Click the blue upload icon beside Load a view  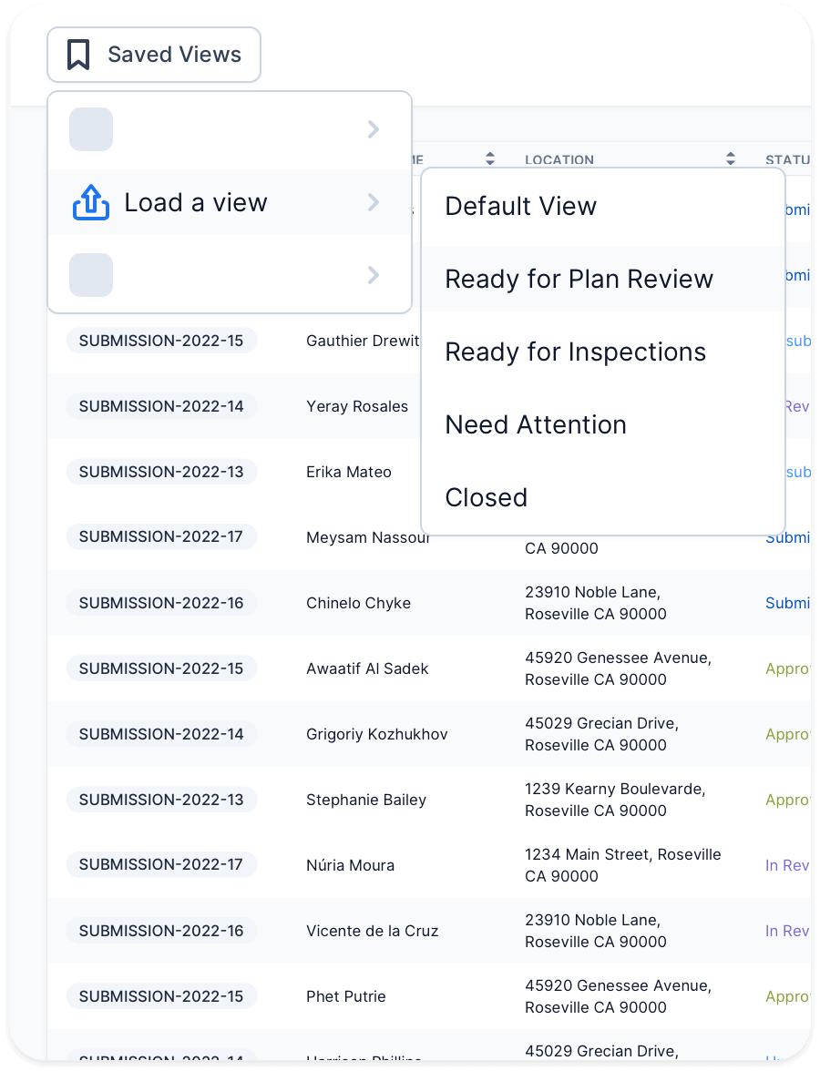point(90,202)
